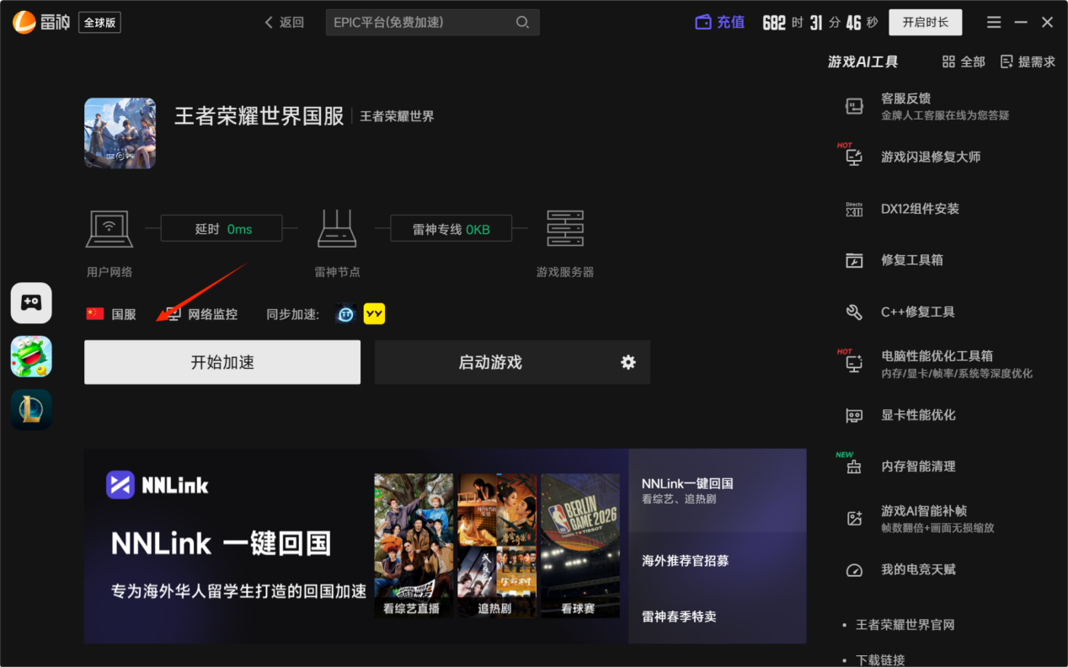1068x667 pixels.
Task: Open the game library controller icon in the sidebar
Action: coord(31,303)
